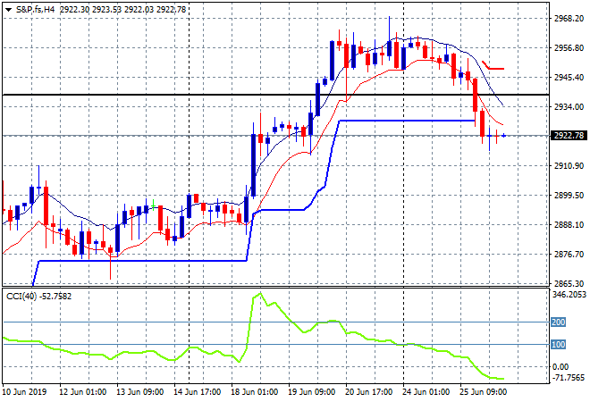Click the 20 Jun 17:00 time label

368,392
